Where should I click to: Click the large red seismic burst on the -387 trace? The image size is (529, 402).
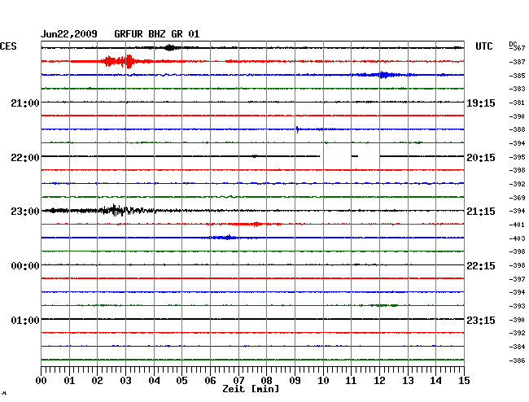click(x=120, y=61)
